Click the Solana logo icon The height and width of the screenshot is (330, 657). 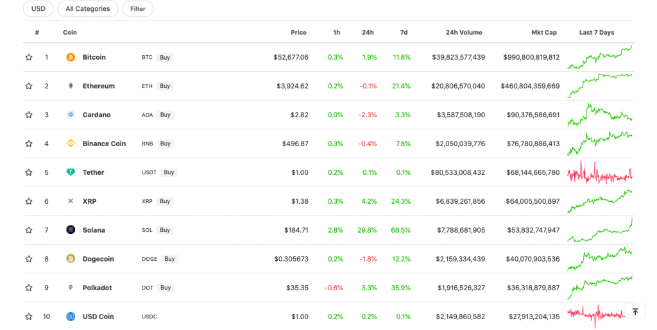pos(71,230)
